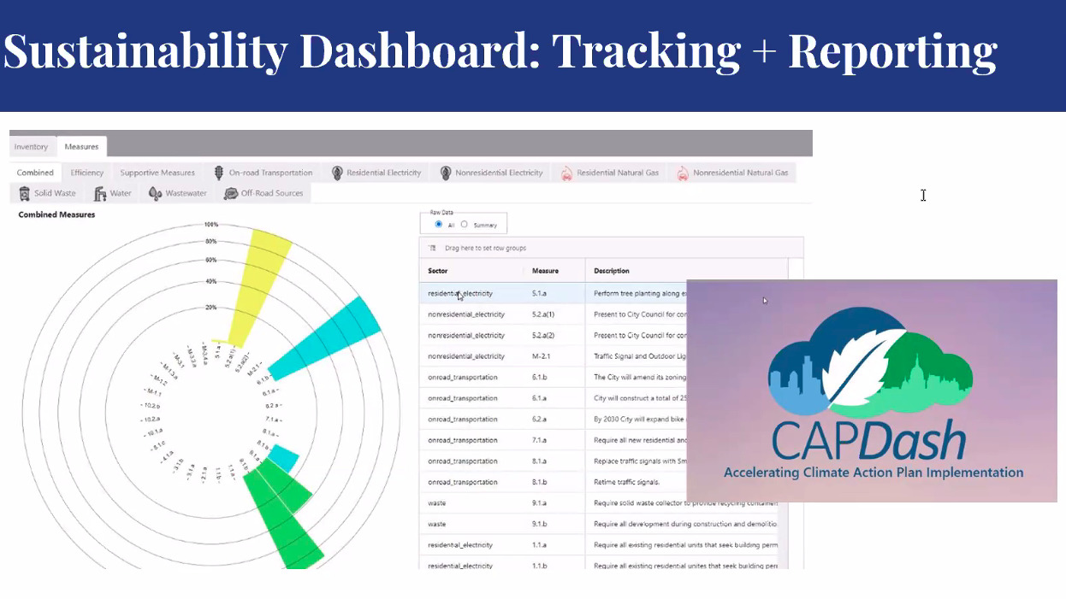Sort the table by the Measure column header
Image resolution: width=1066 pixels, height=599 pixels.
pos(545,271)
